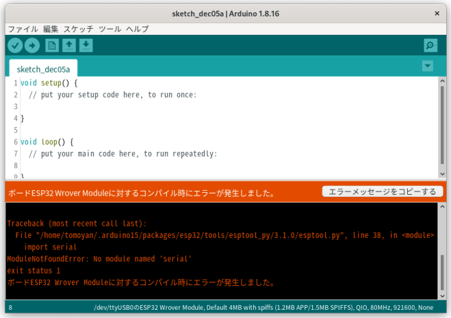The width and height of the screenshot is (451, 318).
Task: Click console scrollbar down arrow
Action: (442, 296)
